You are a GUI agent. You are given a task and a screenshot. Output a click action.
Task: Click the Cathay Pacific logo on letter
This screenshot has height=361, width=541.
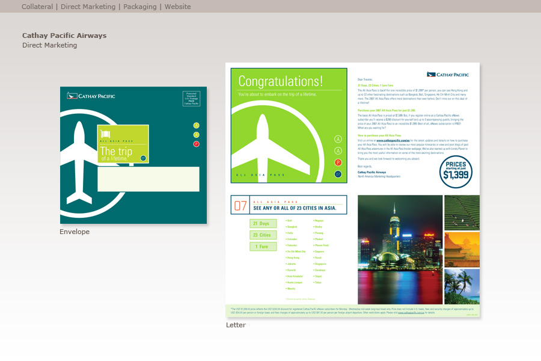pos(447,75)
